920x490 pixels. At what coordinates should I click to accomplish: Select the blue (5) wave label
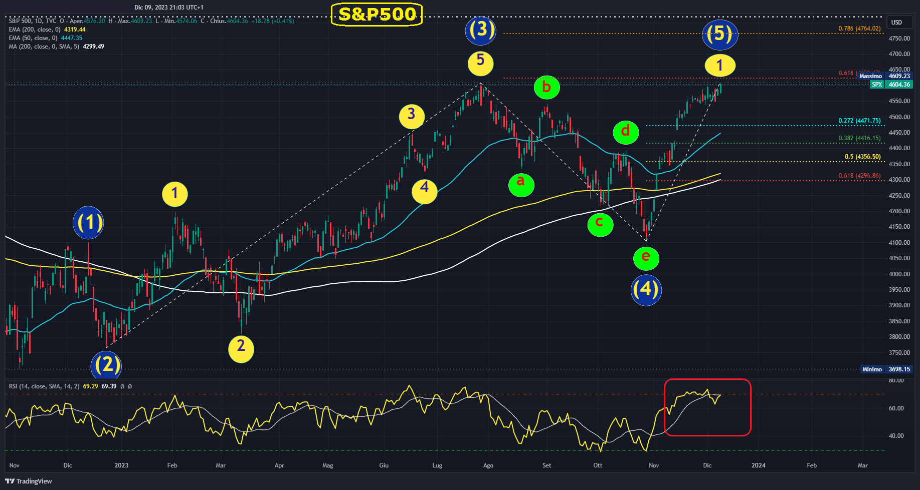tap(719, 34)
